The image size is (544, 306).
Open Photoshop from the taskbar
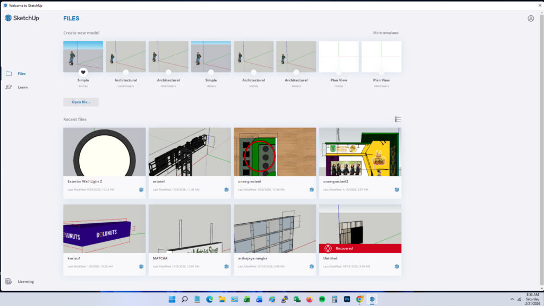point(346,299)
